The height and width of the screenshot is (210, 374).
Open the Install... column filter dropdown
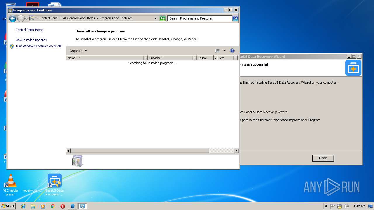pos(215,58)
